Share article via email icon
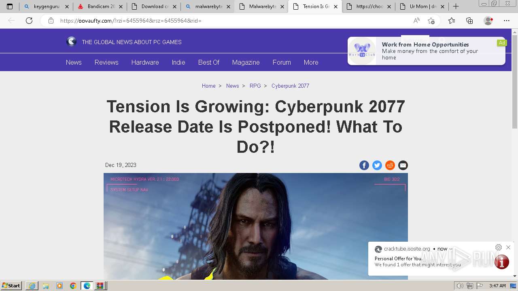The image size is (518, 291). pyautogui.click(x=403, y=165)
